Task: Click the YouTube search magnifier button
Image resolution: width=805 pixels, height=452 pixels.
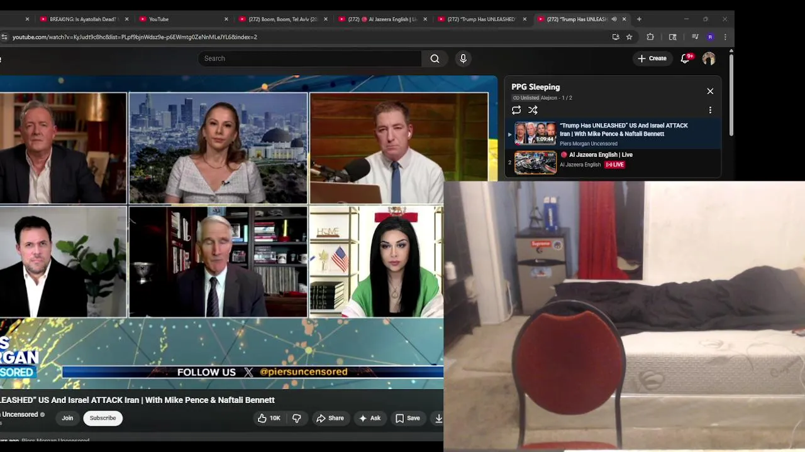Action: click(435, 58)
